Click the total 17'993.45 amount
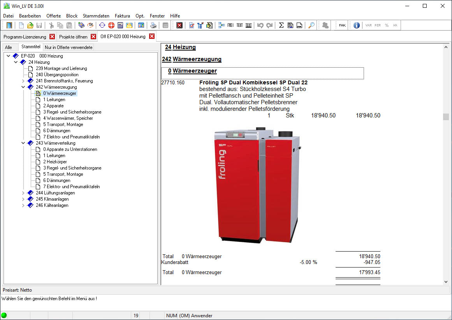This screenshot has width=452, height=320. [369, 272]
